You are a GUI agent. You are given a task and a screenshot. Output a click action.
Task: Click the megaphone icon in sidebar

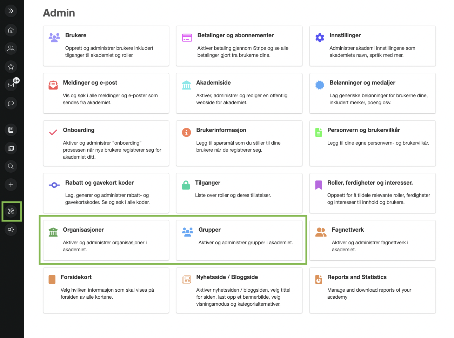point(11,230)
